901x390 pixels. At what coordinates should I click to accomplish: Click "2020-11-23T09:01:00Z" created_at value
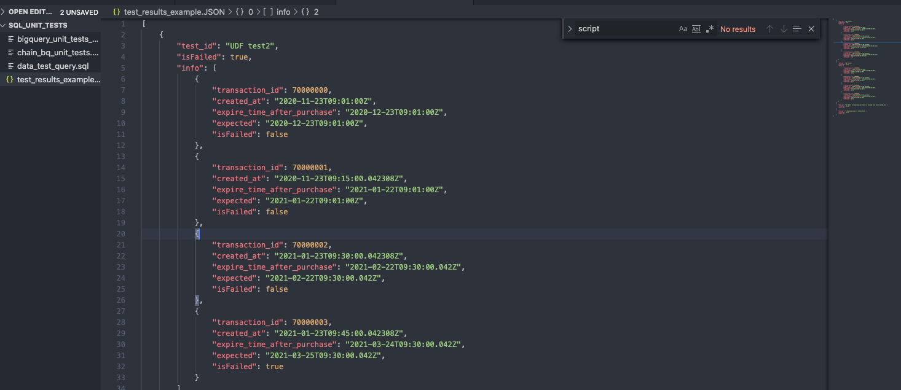325,101
